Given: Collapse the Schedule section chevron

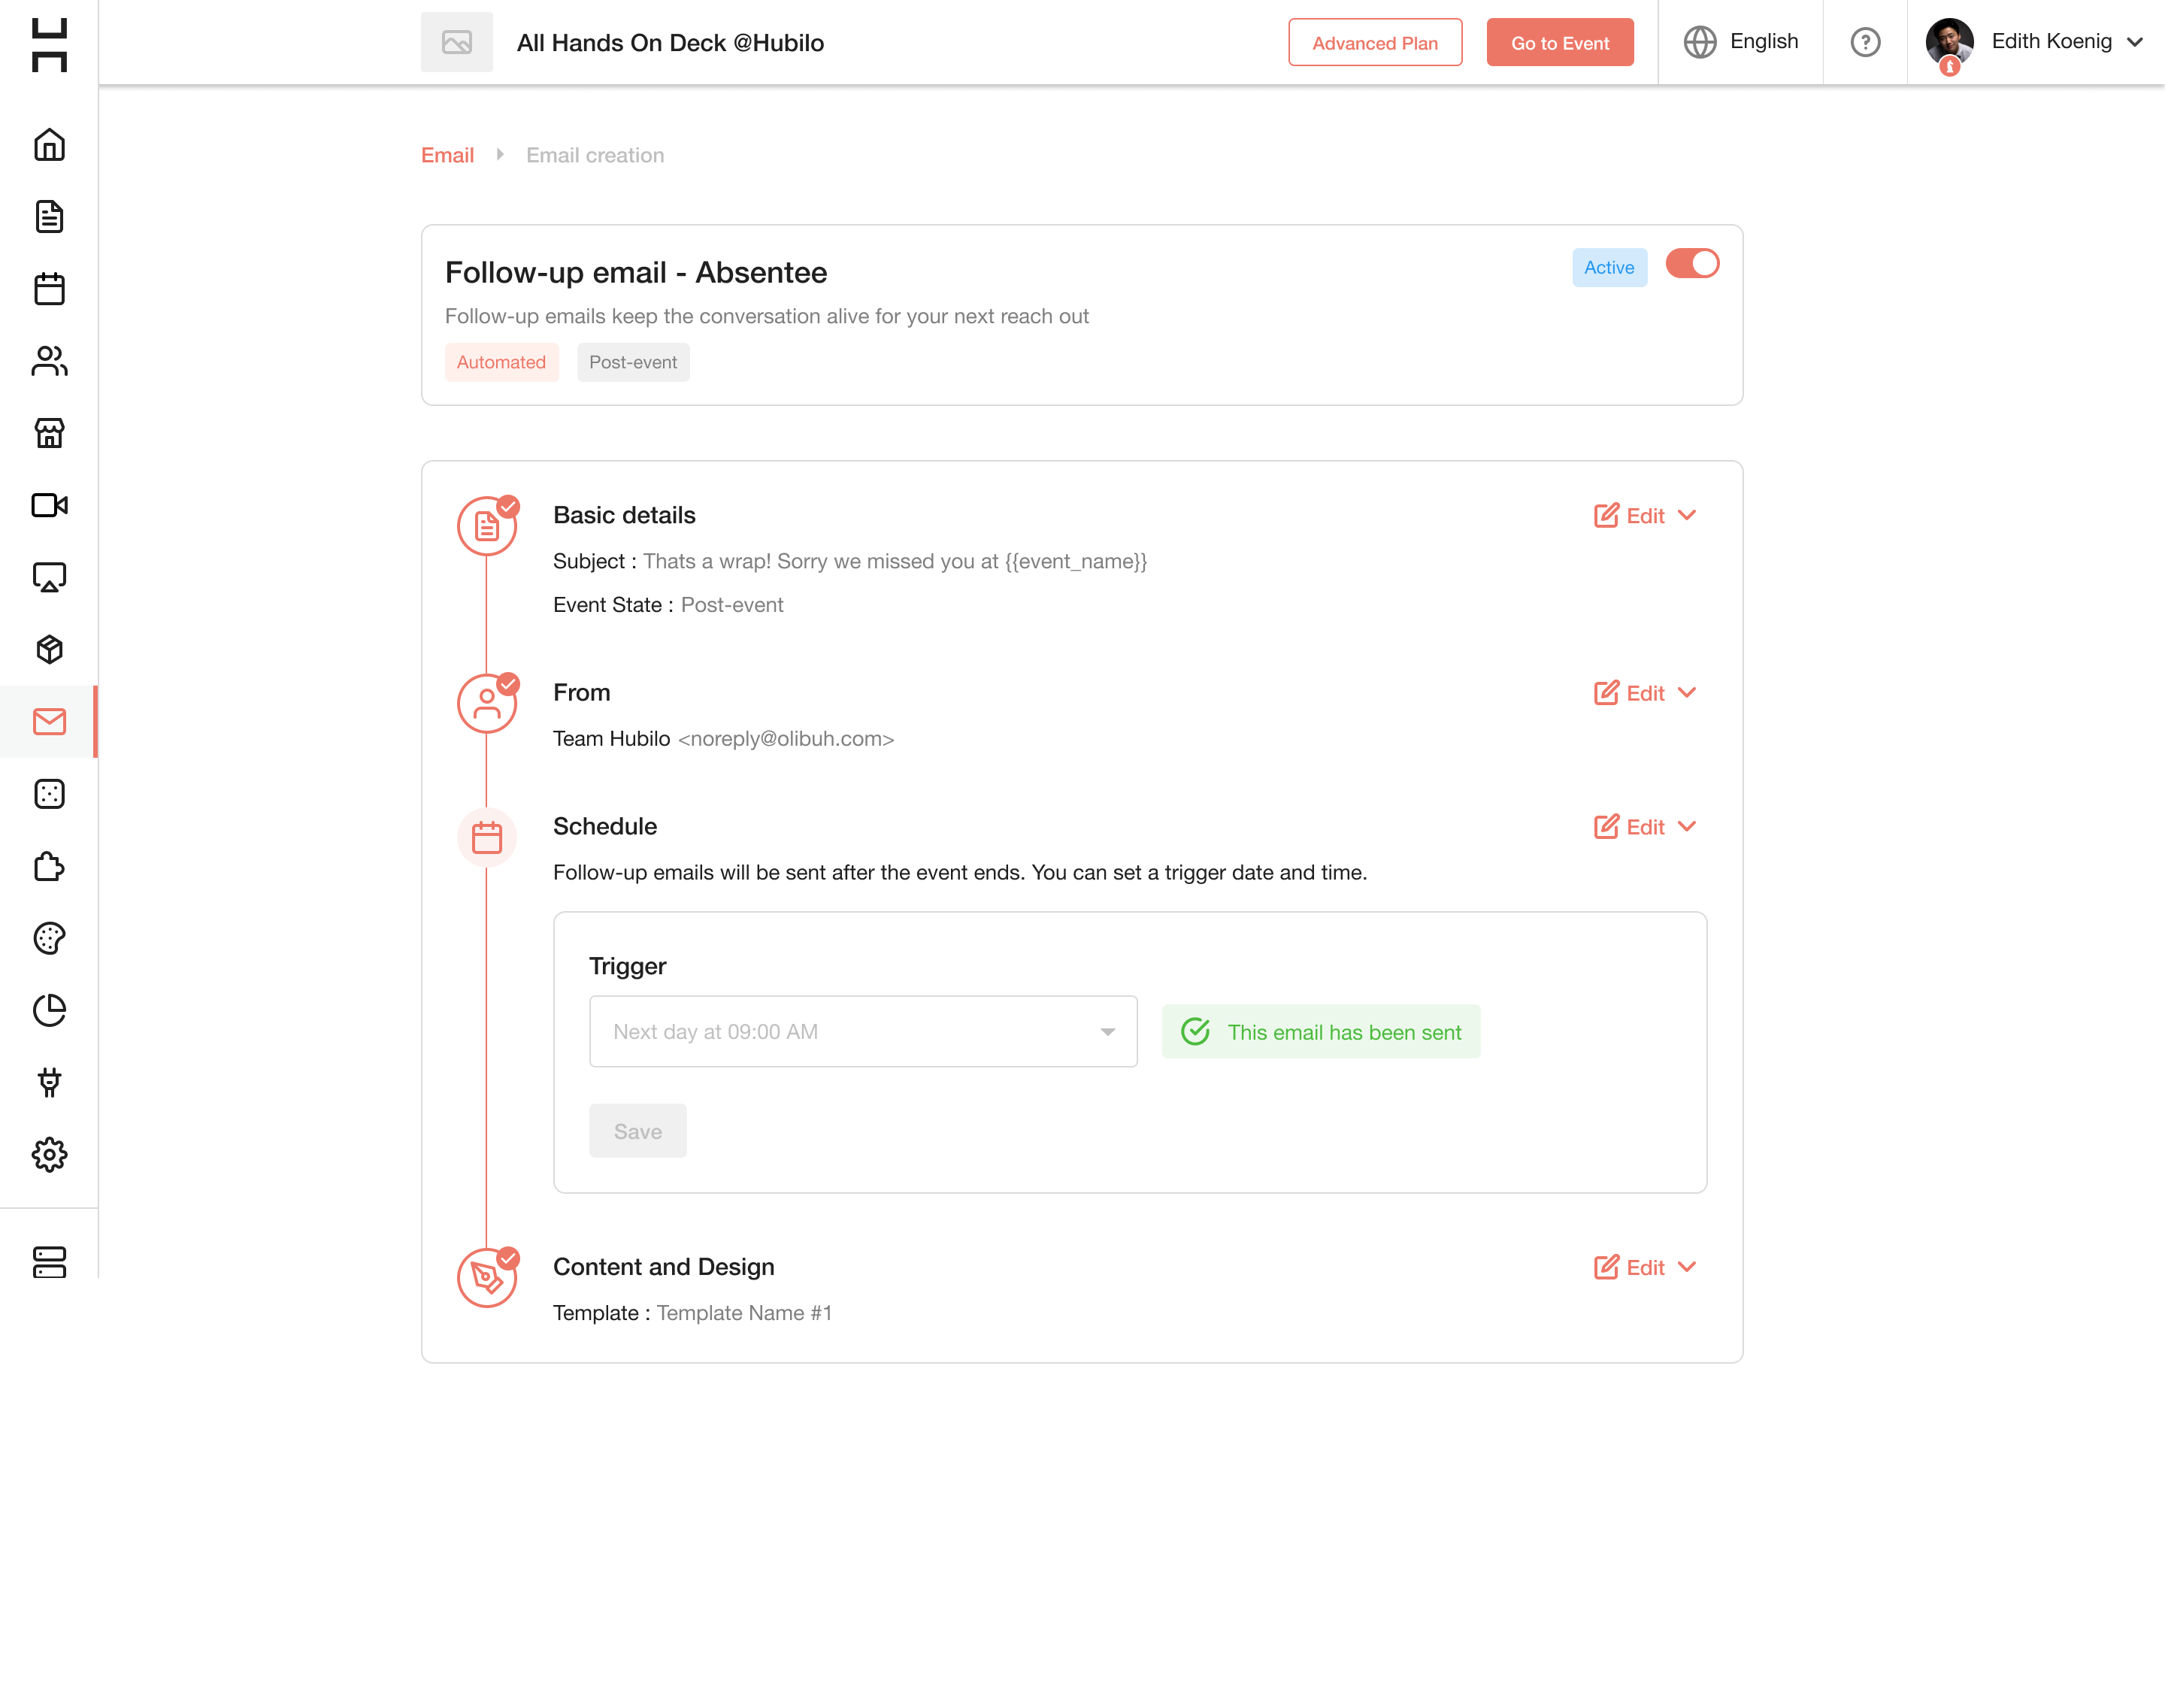Looking at the screenshot, I should tap(1687, 827).
